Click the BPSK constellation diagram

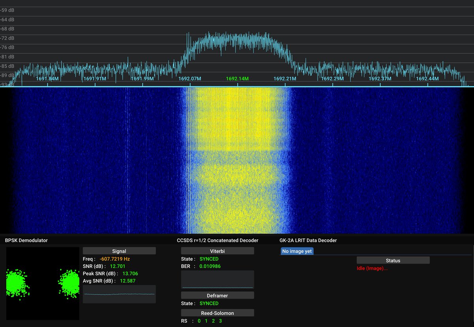43,284
